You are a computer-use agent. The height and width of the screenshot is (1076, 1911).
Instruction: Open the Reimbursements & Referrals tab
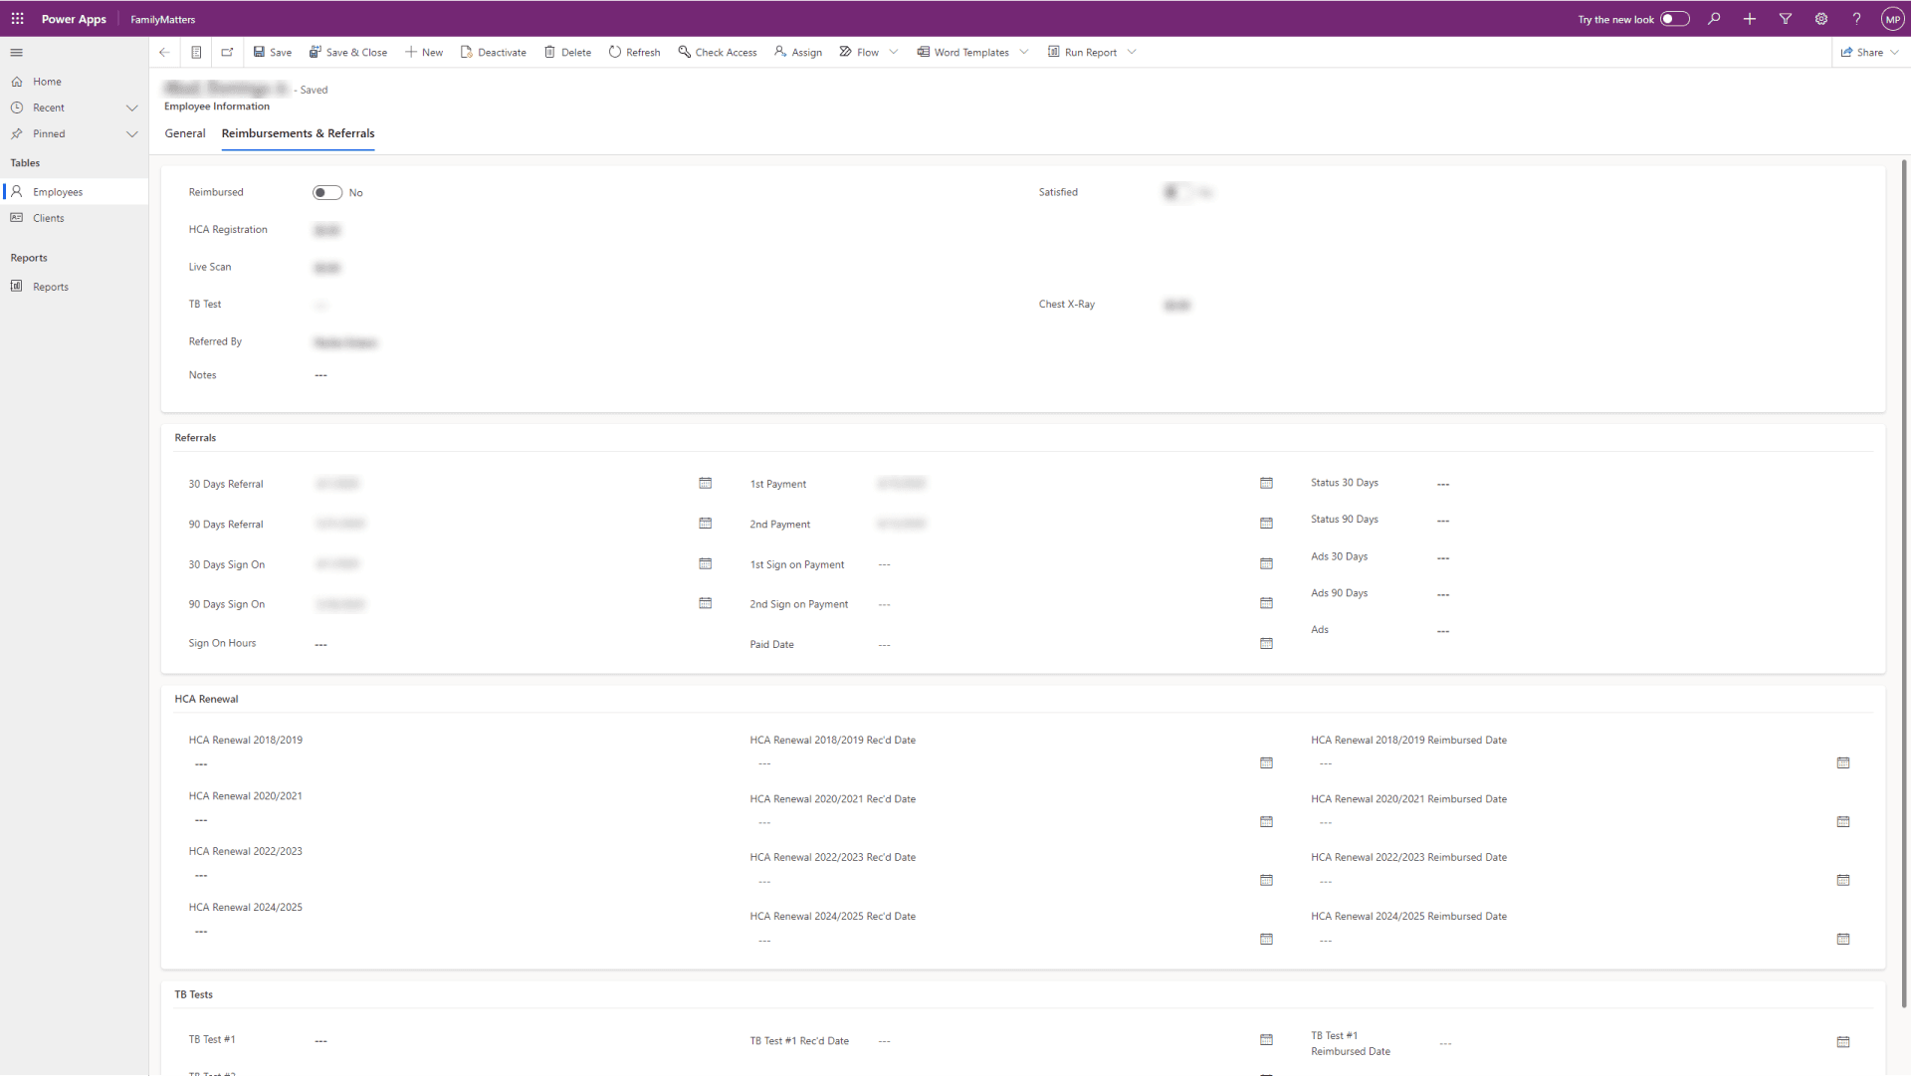pyautogui.click(x=298, y=133)
